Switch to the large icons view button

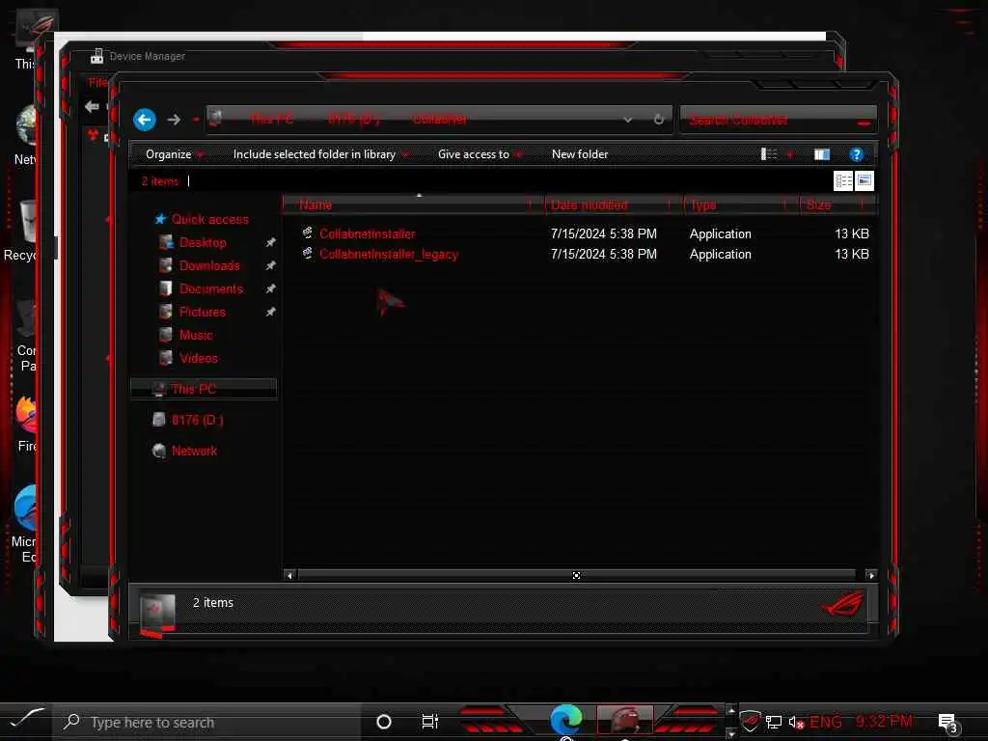tap(864, 180)
